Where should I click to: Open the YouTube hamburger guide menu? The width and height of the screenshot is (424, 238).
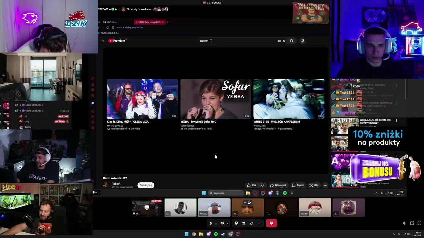[x=102, y=41]
